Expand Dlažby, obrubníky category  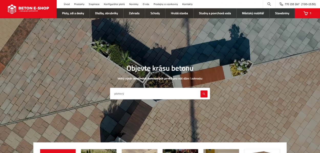click(106, 13)
